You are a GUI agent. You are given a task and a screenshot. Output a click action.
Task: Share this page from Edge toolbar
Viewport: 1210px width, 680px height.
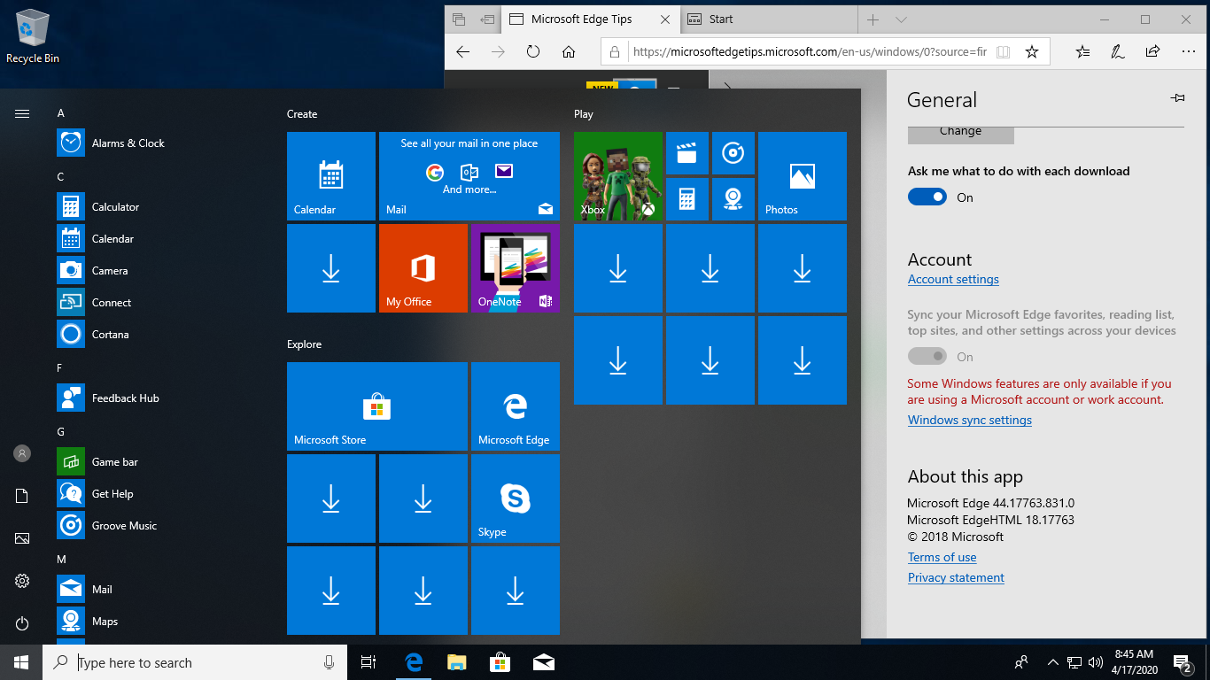[x=1152, y=52]
